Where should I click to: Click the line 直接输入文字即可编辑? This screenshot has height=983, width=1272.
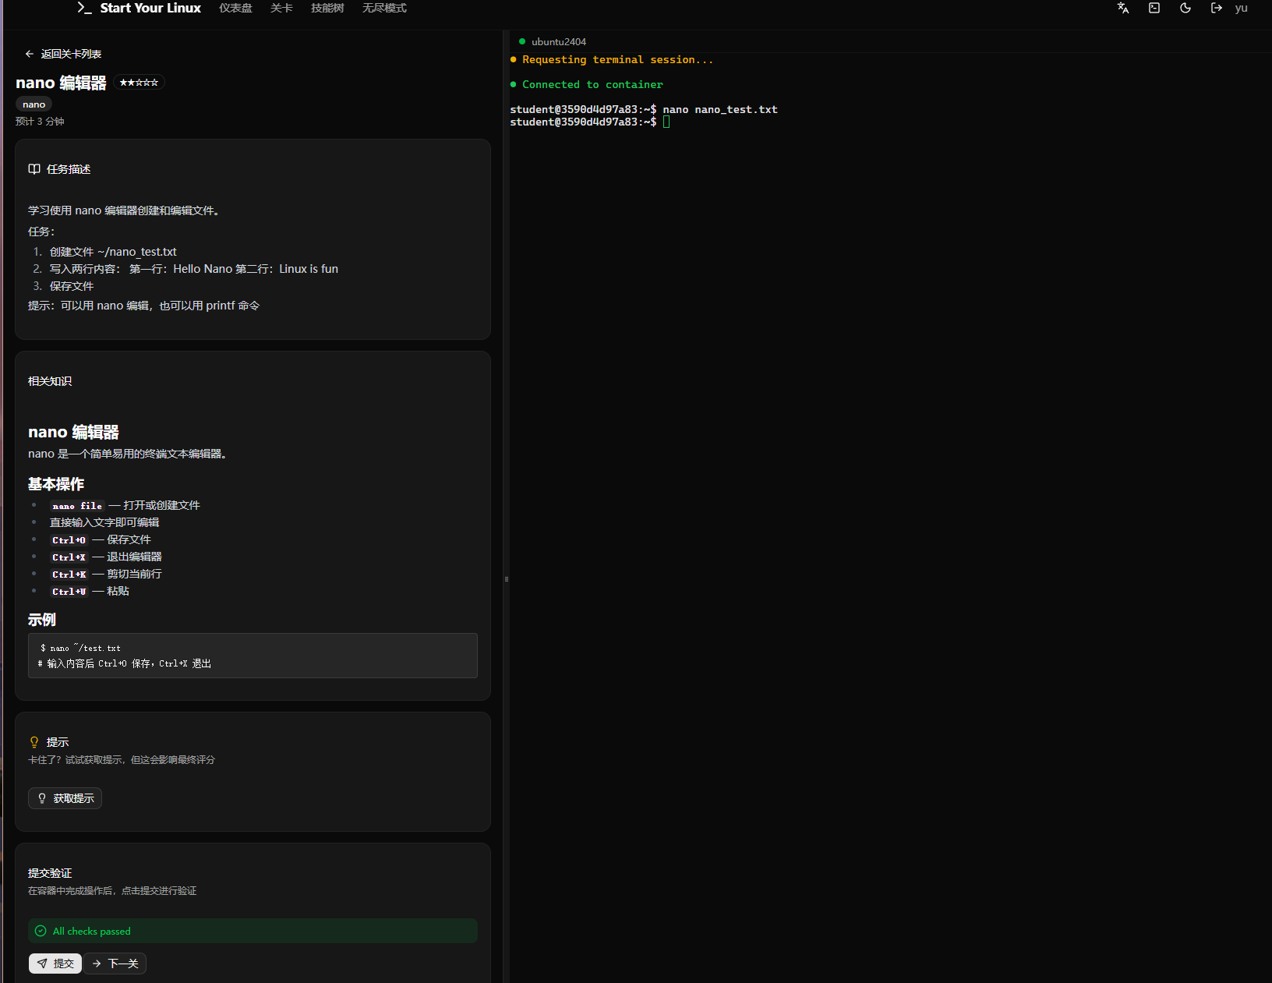click(104, 522)
